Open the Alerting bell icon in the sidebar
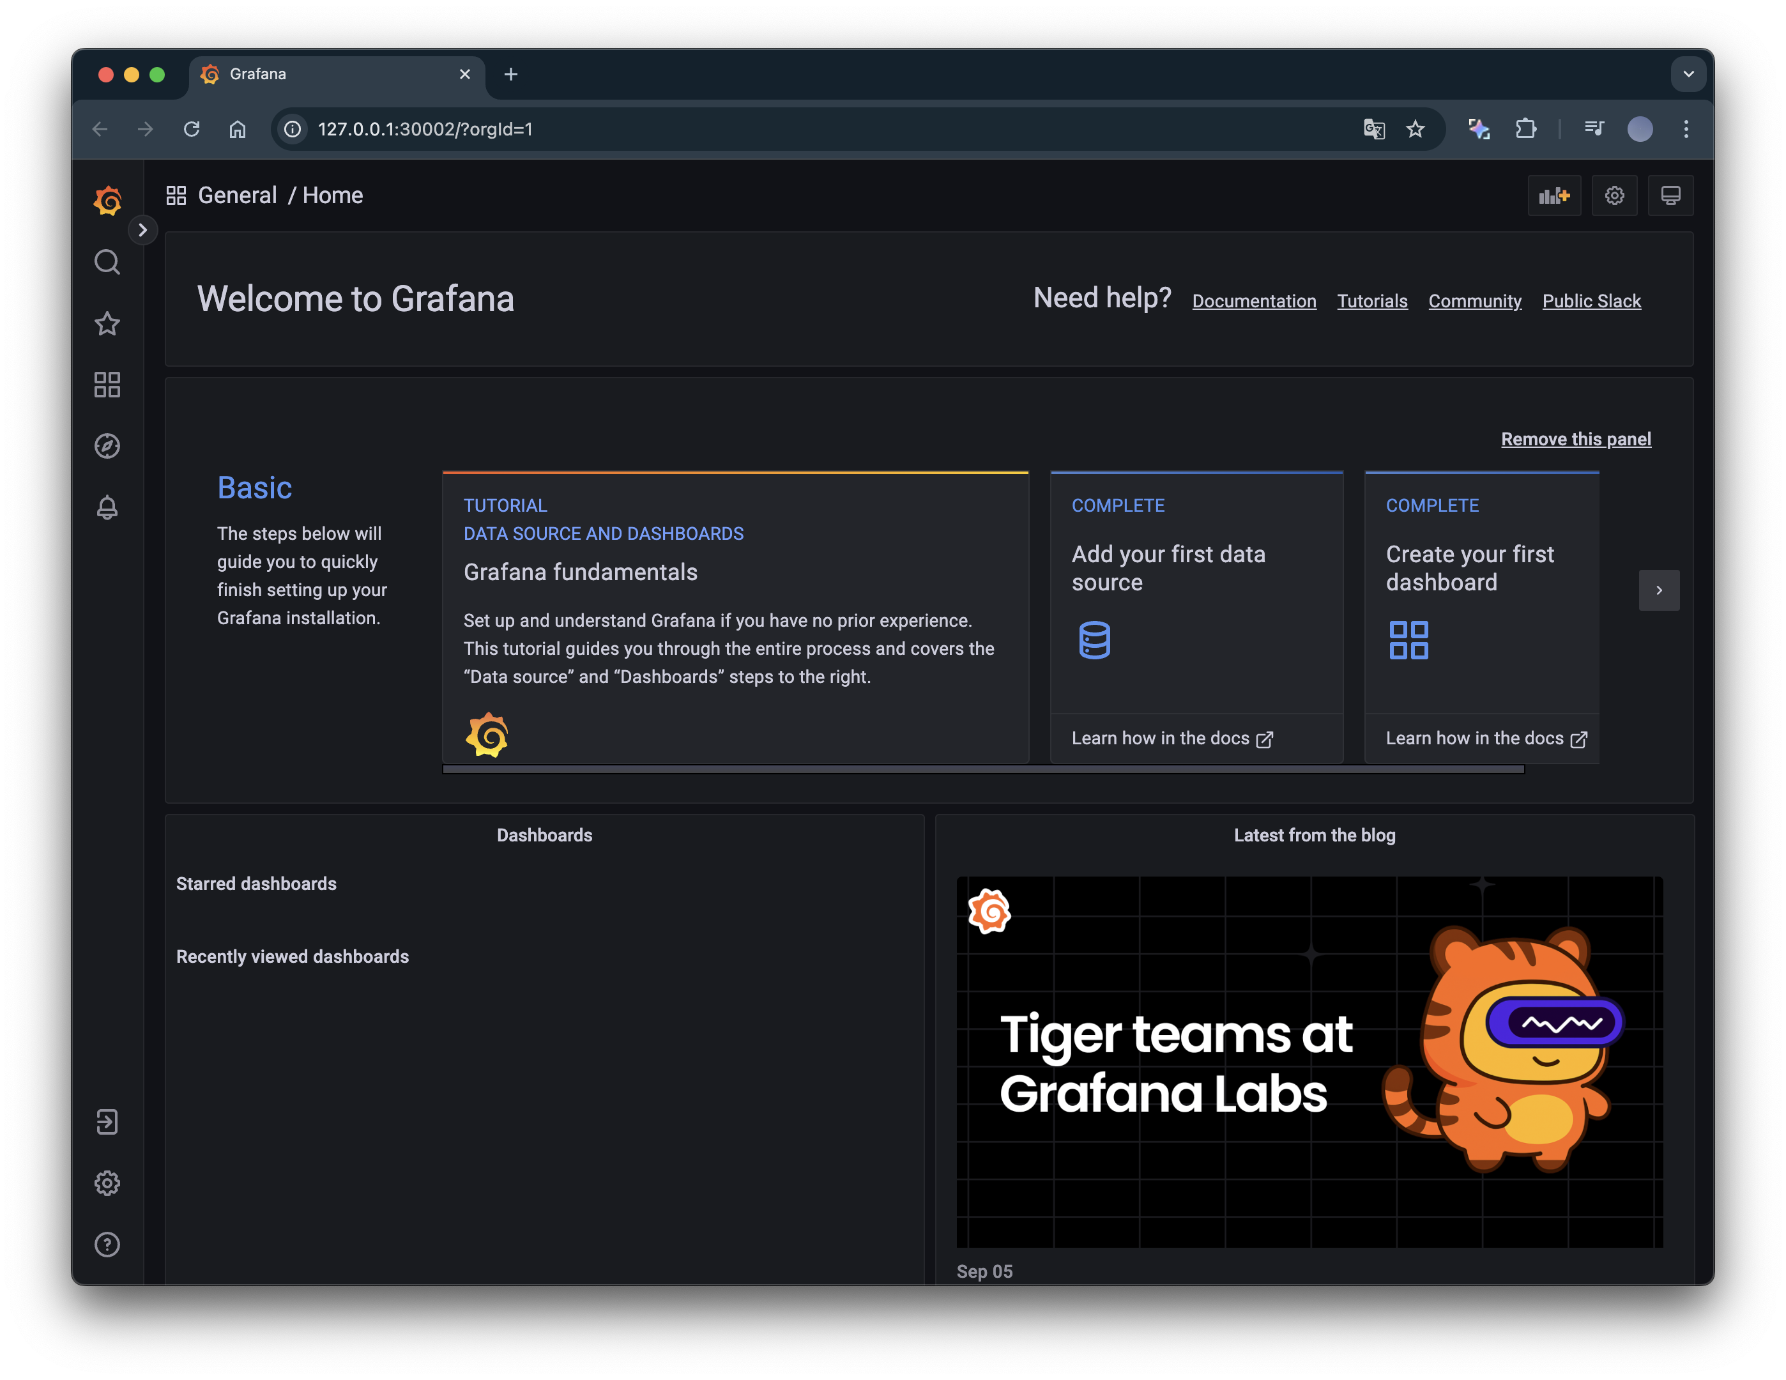The image size is (1786, 1380). point(107,507)
